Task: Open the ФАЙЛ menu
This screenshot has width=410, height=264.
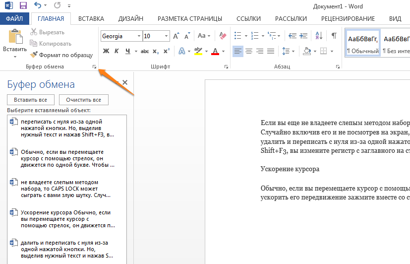Action: tap(14, 19)
